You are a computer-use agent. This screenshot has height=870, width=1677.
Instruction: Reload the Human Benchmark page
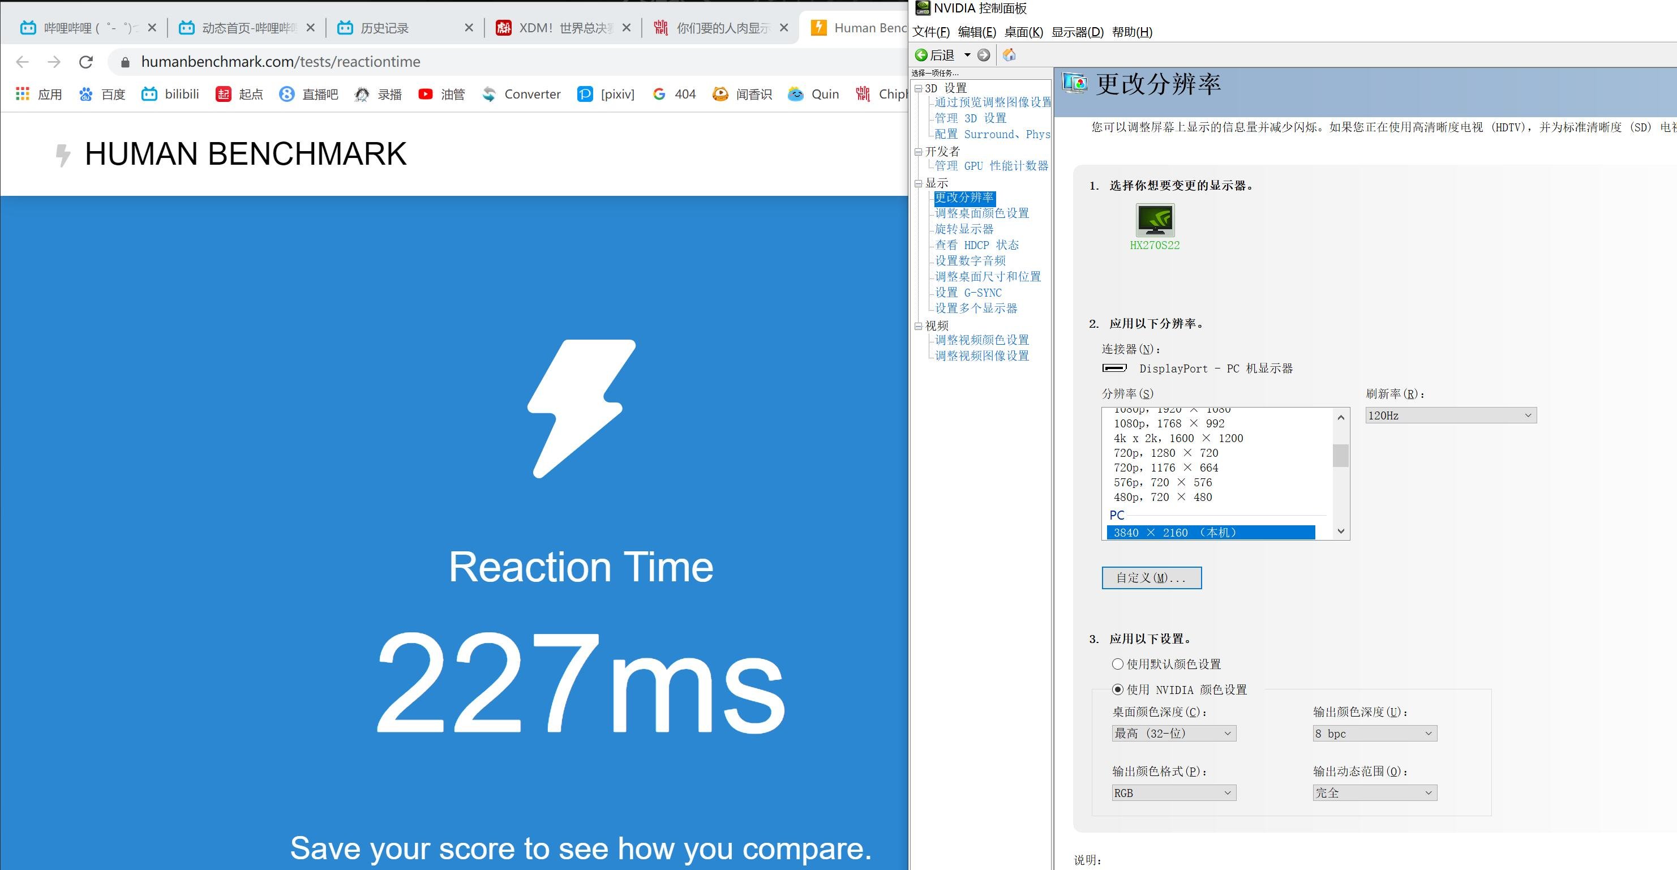pyautogui.click(x=85, y=62)
